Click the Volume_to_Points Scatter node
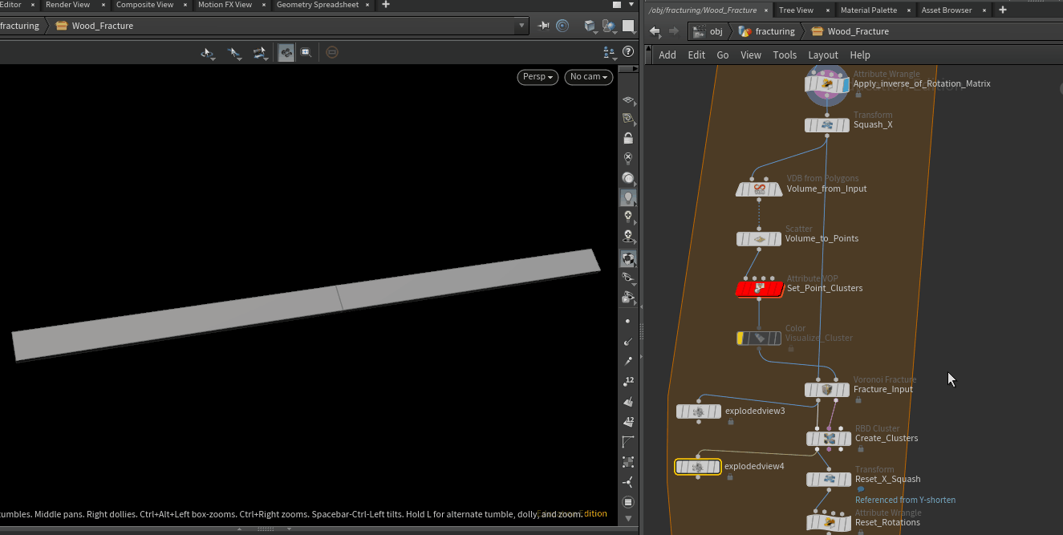The image size is (1063, 535). click(x=758, y=239)
